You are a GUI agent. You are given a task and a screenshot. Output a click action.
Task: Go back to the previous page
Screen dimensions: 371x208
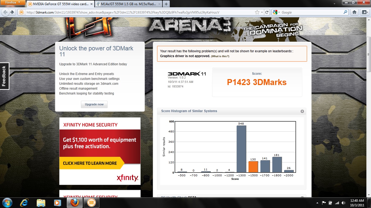(5, 12)
